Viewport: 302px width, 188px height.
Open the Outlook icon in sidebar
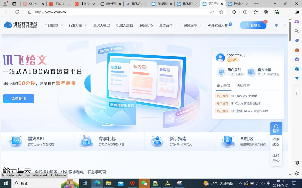click(297, 69)
